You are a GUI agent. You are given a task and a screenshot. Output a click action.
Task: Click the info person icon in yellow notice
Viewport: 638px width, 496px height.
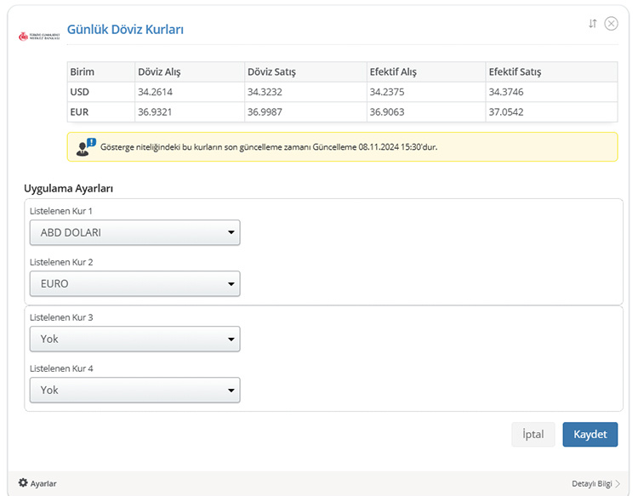(x=85, y=147)
